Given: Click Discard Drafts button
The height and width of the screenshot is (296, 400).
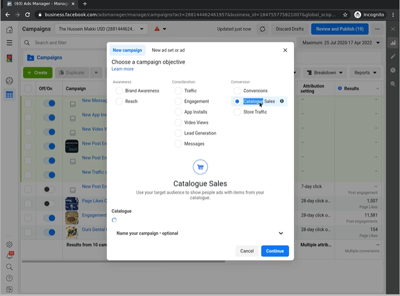Looking at the screenshot, I should click(x=289, y=29).
